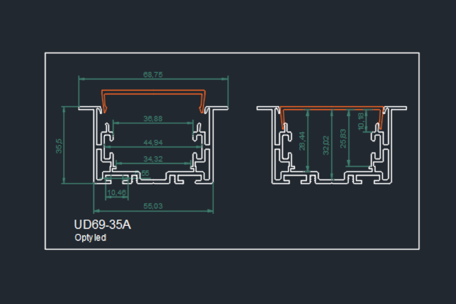456x304 pixels.
Task: Select the 55,03 bottom width dimension
Action: pyautogui.click(x=153, y=205)
